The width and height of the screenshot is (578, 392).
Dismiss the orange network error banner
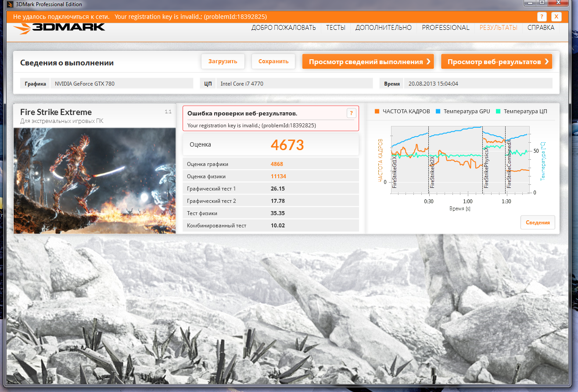coord(556,17)
